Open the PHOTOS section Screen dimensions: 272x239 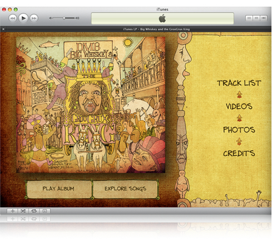click(239, 130)
